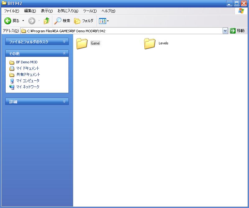Select the Levels folder icon
This screenshot has height=208, width=249.
pyautogui.click(x=150, y=43)
